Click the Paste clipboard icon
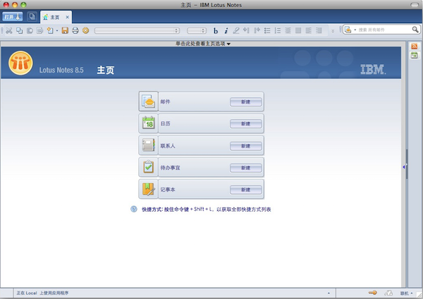Image resolution: width=423 pixels, height=299 pixels. coord(30,30)
